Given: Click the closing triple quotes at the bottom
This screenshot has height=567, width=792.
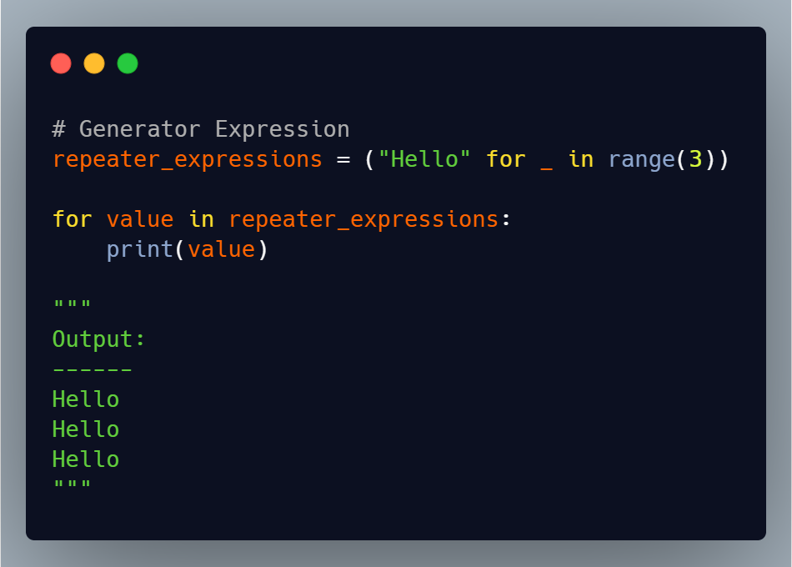Looking at the screenshot, I should point(72,485).
